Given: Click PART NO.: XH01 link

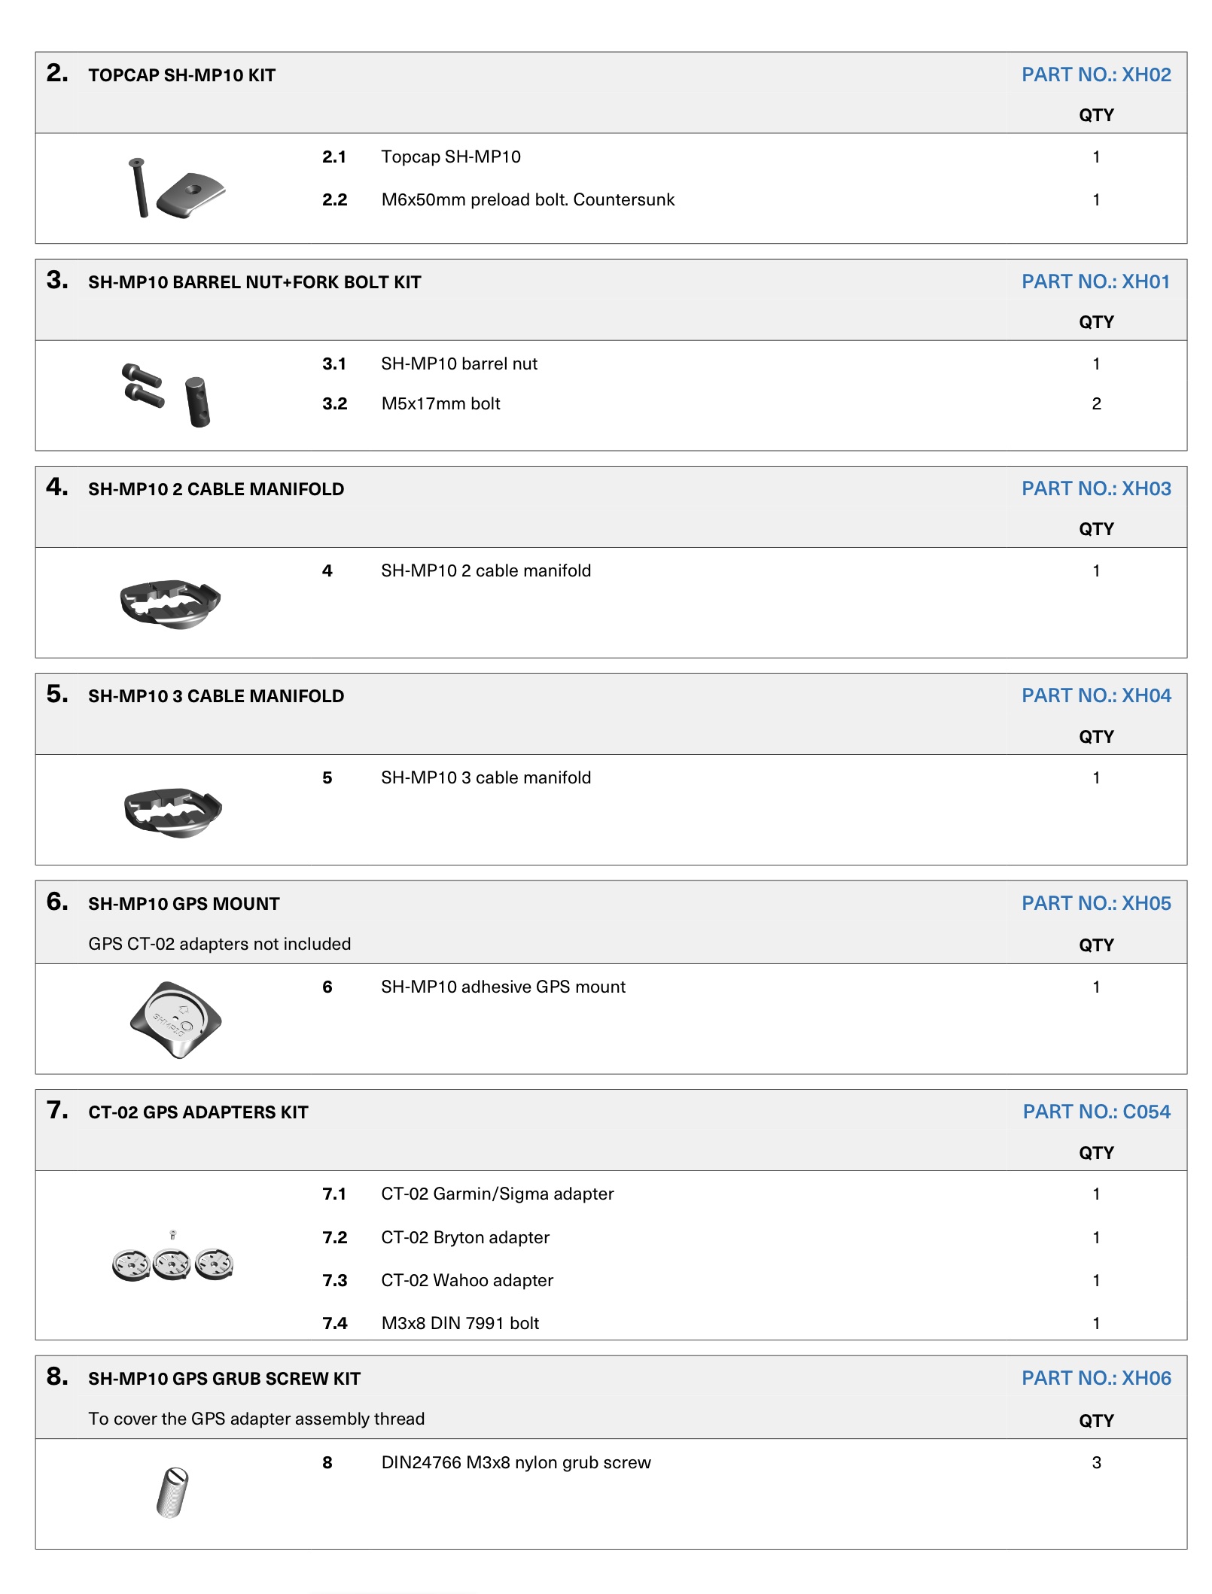Looking at the screenshot, I should coord(1095,281).
